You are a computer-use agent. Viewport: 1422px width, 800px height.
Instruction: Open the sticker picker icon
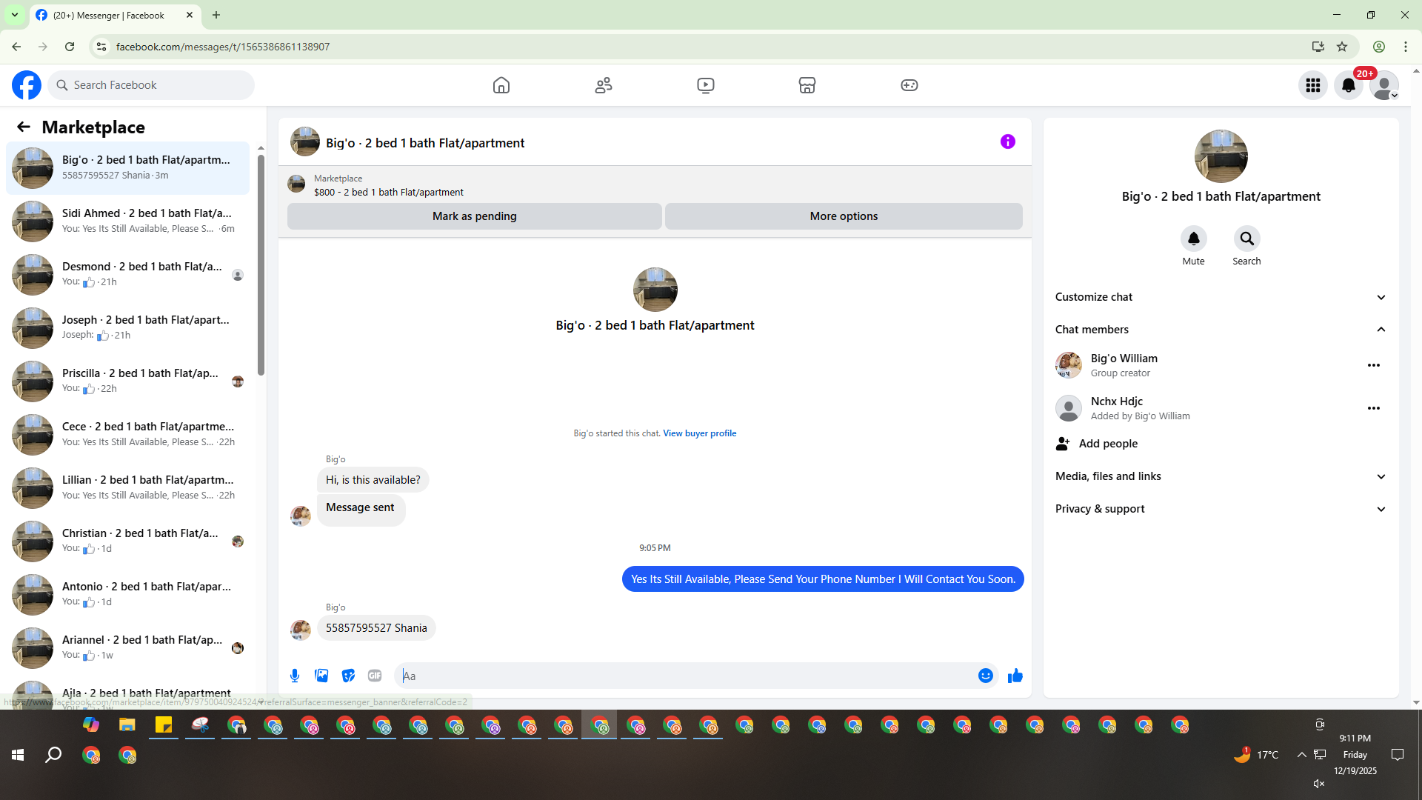[x=348, y=676]
